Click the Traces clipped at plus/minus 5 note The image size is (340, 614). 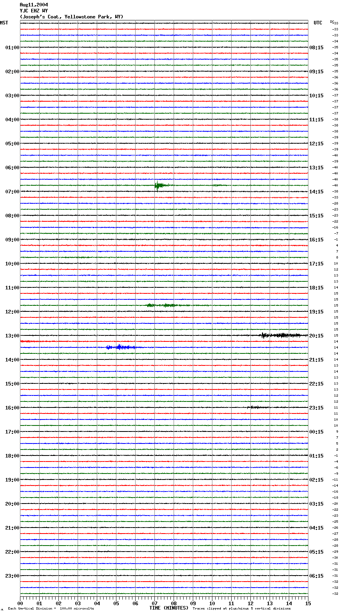pos(242,608)
